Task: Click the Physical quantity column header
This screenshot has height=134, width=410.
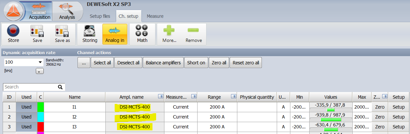Action: tap(257, 97)
